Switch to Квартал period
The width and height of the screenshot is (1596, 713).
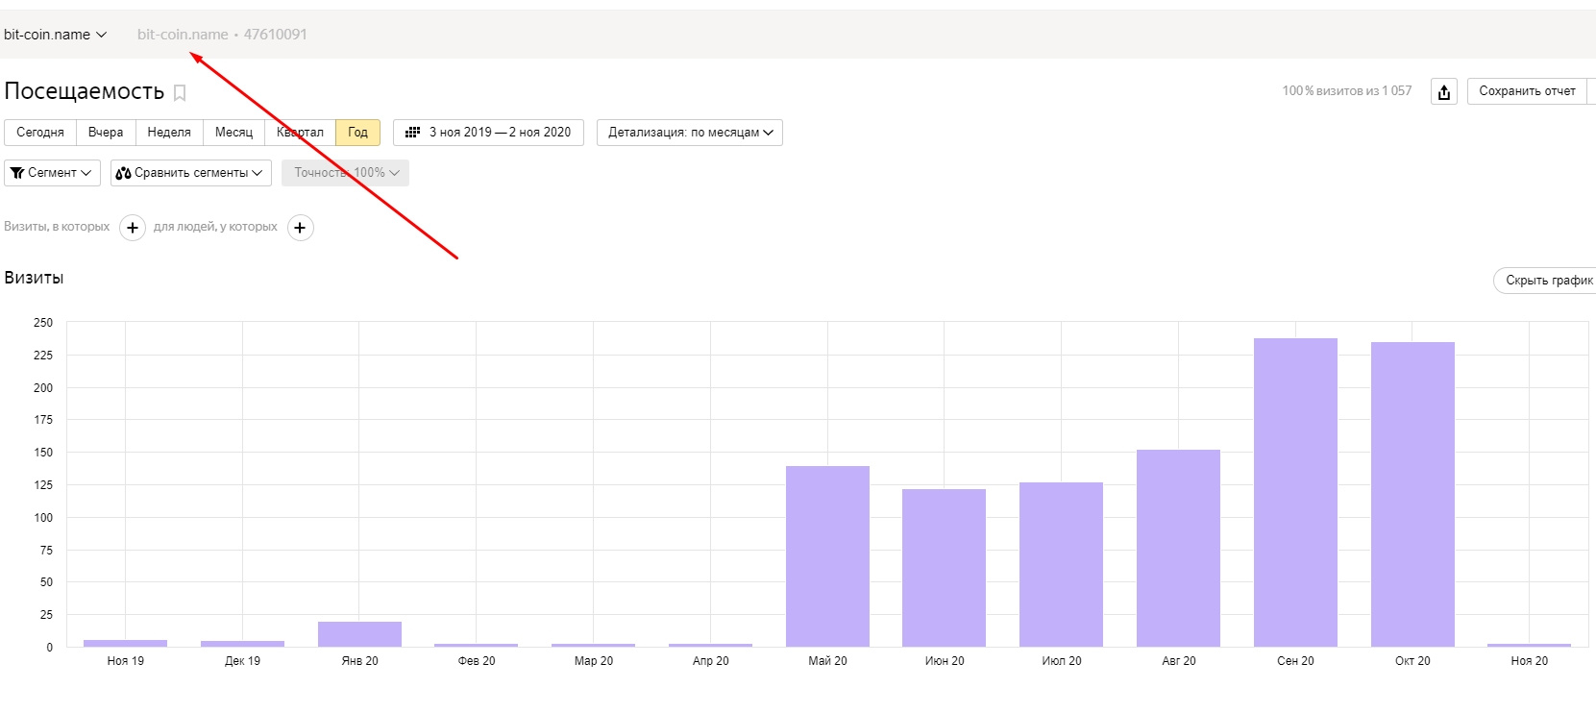300,133
